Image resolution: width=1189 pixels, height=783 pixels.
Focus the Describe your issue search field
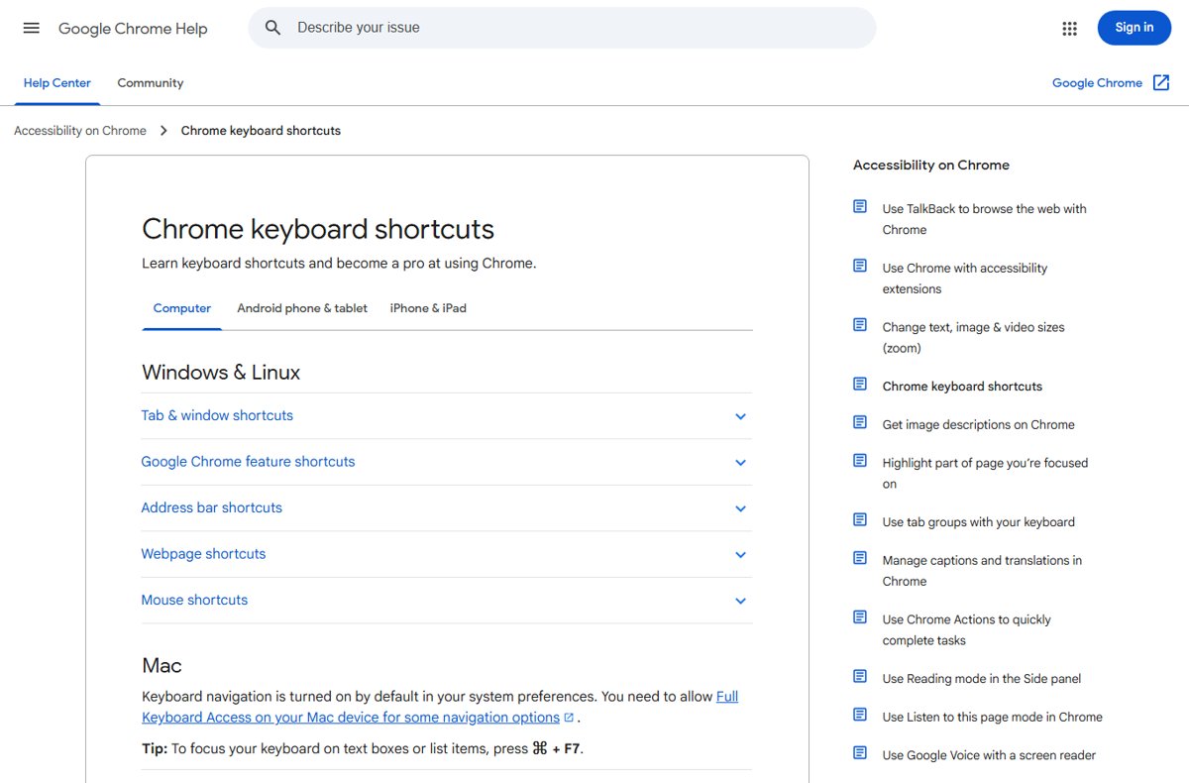pyautogui.click(x=563, y=28)
